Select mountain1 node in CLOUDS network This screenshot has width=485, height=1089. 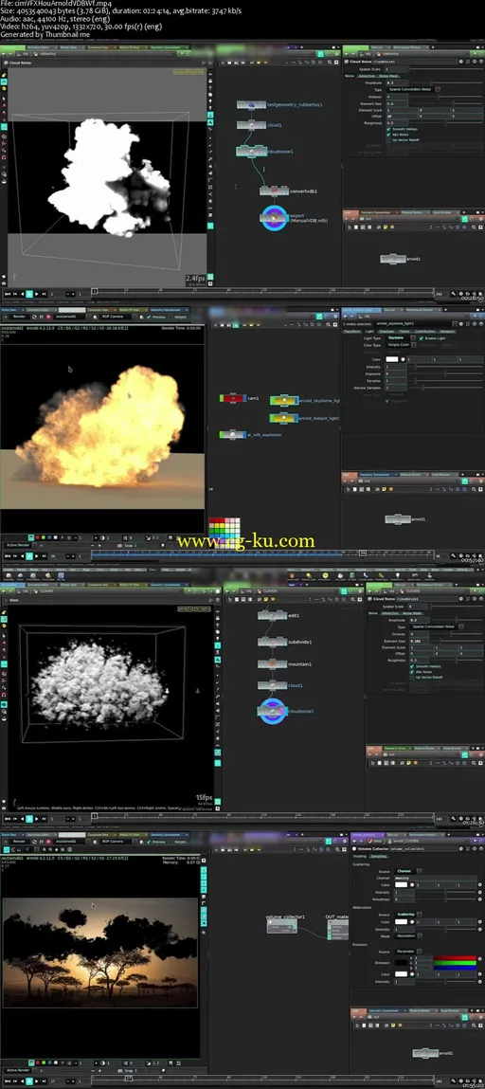[x=272, y=663]
